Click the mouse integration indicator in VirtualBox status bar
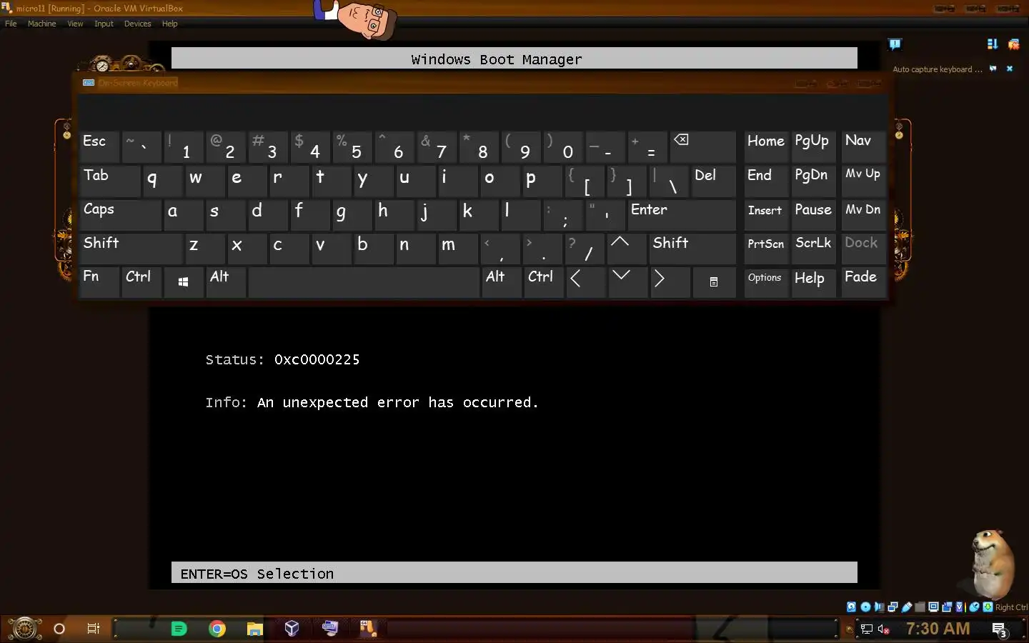Screen dimensions: 1029x643 point(973,607)
